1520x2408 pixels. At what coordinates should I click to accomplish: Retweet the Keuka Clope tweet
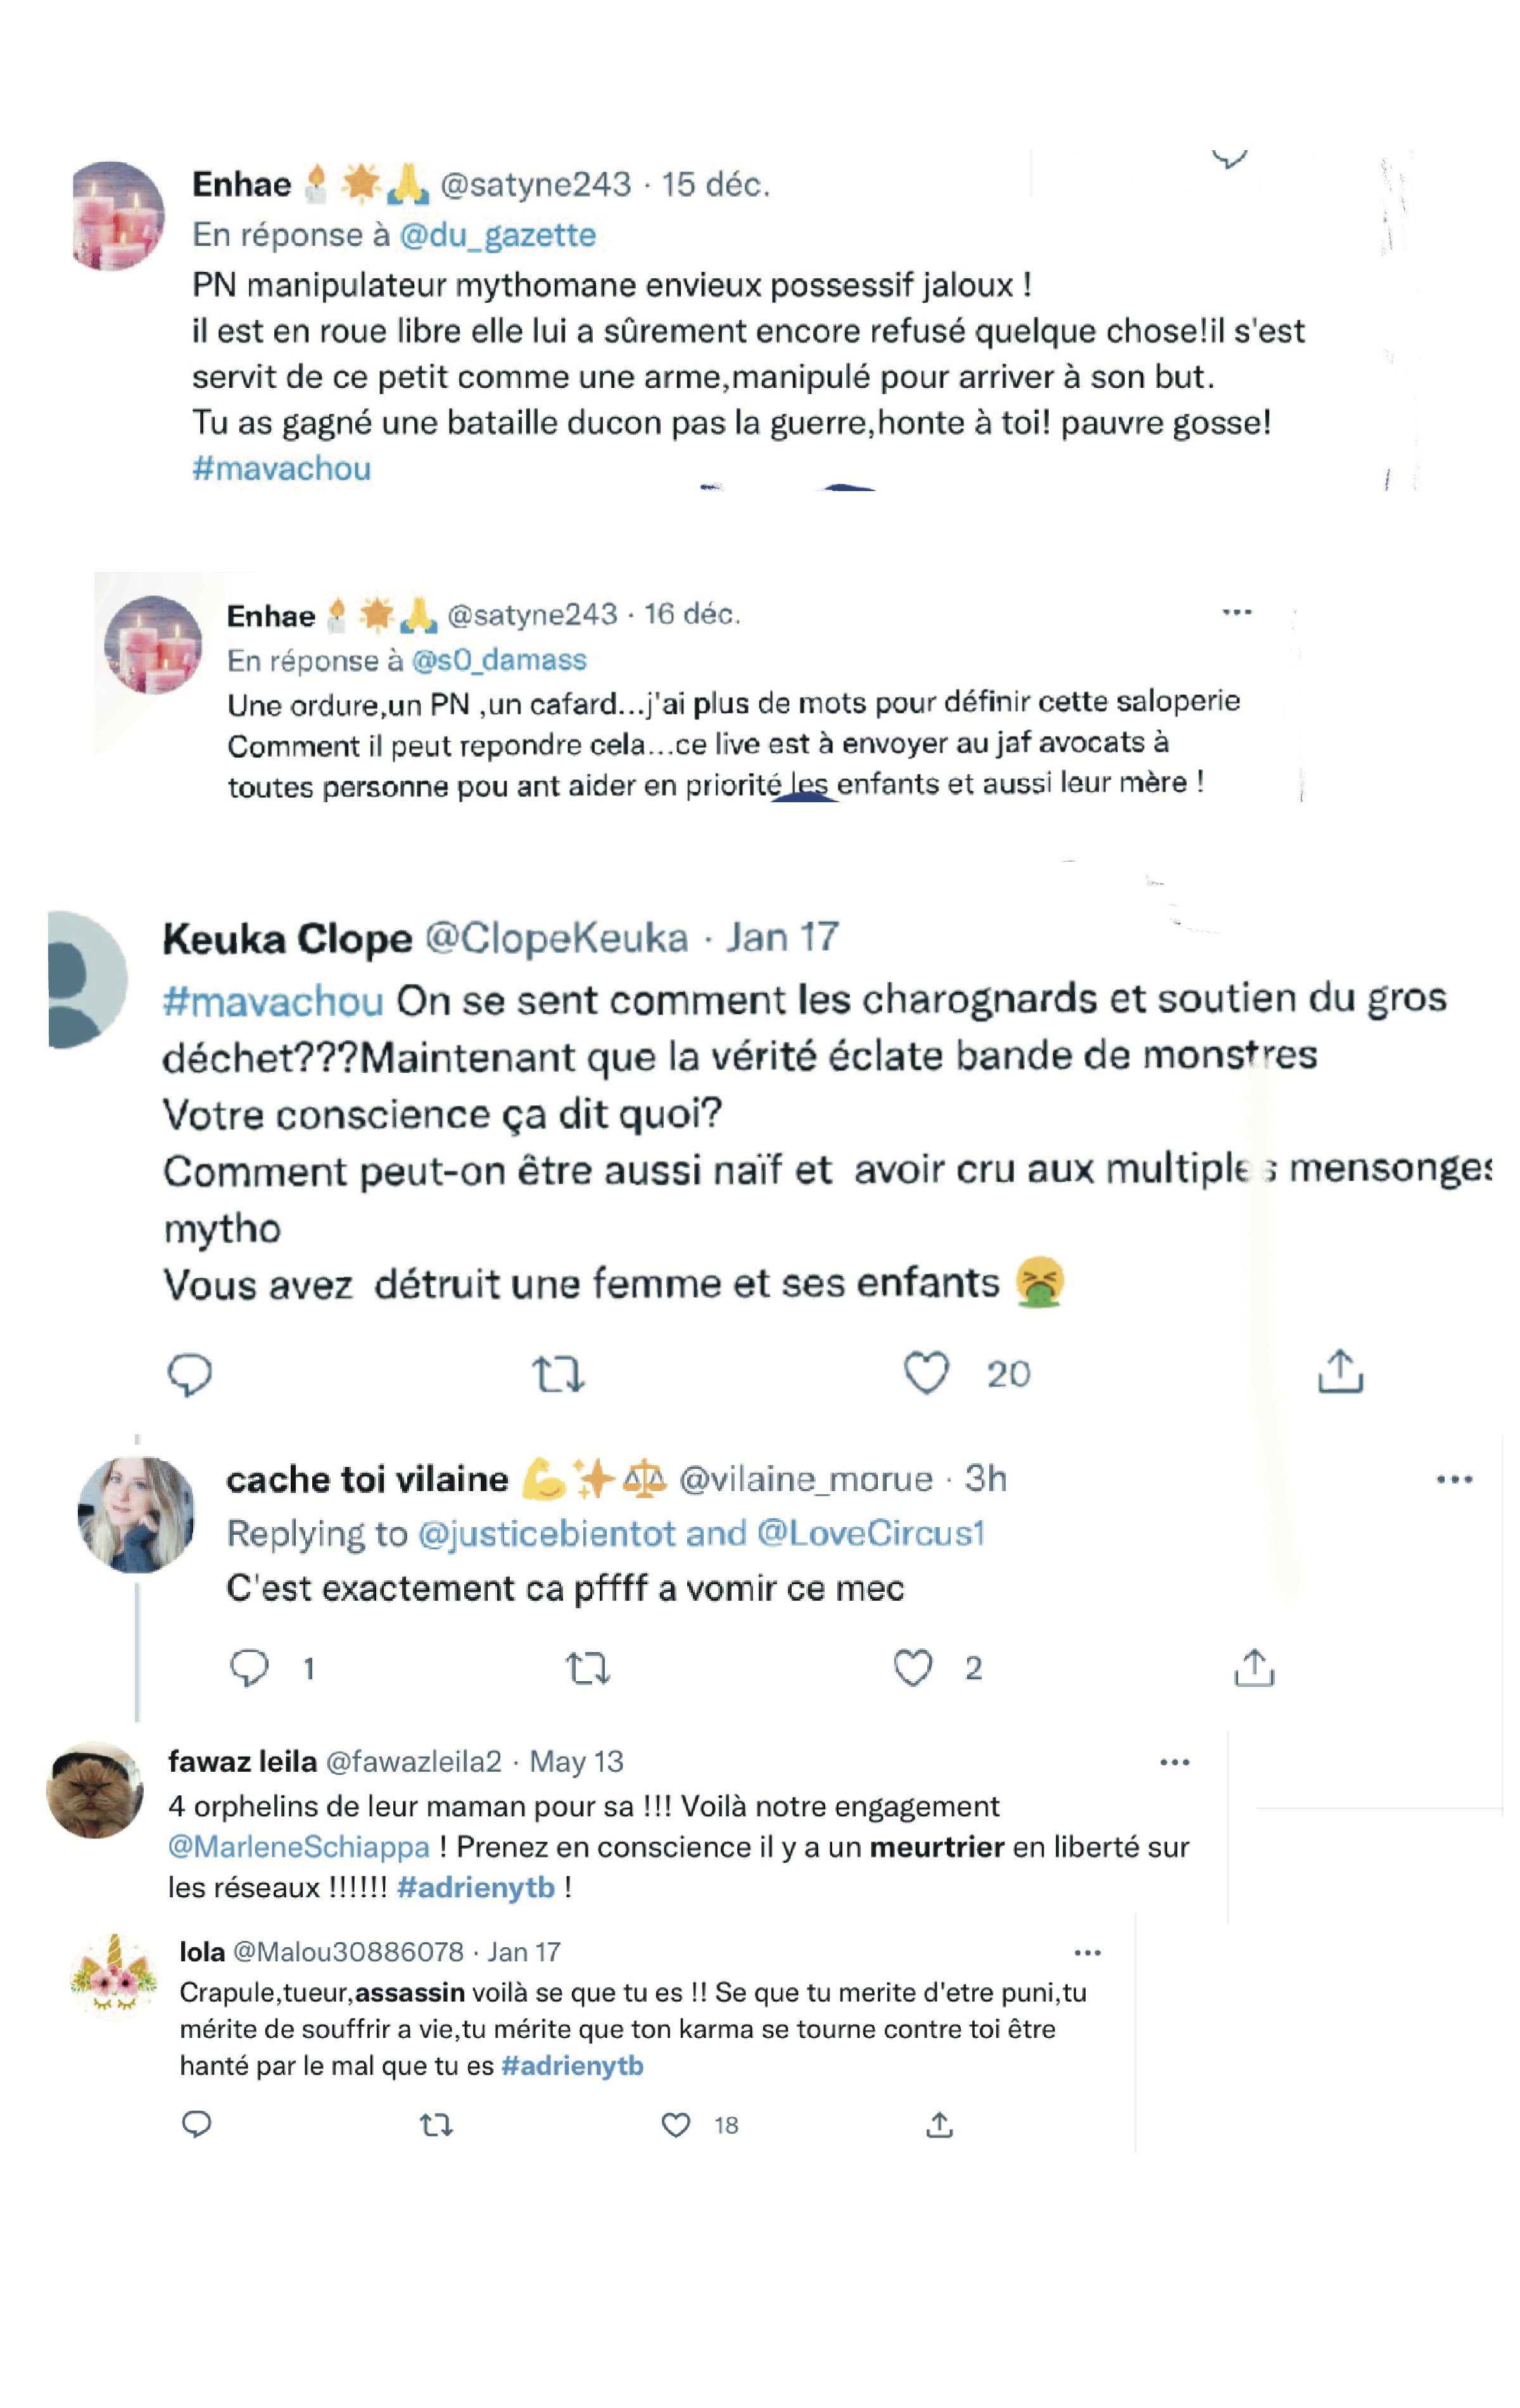coord(557,1374)
